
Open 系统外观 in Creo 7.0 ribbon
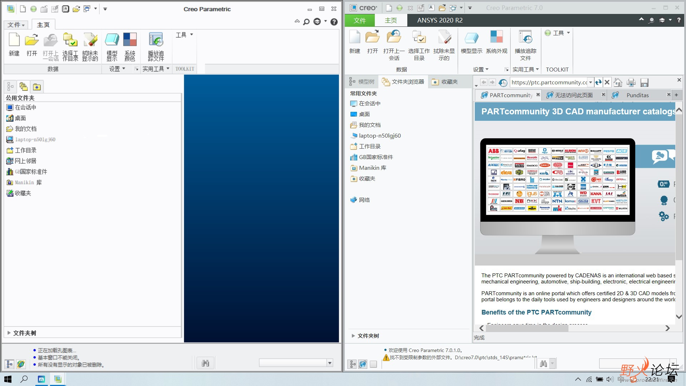click(x=497, y=42)
